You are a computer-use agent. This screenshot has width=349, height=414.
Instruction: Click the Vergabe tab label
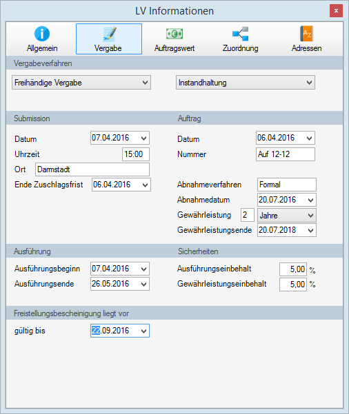(108, 48)
